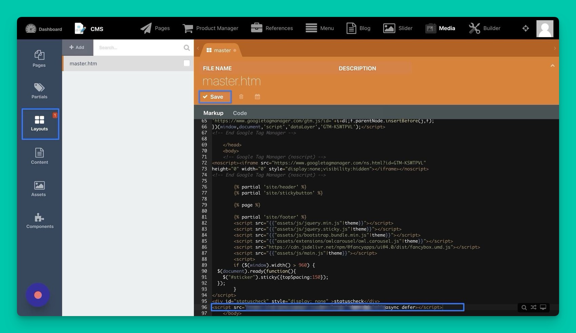Place cursor in line 96 script tag

pyautogui.click(x=337, y=307)
